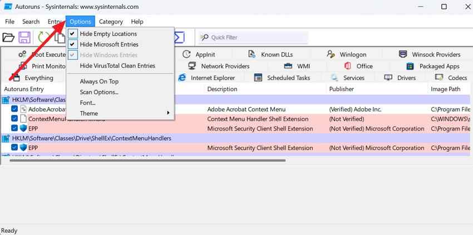This screenshot has width=473, height=235.
Task: Click the purple Save floppy disk icon
Action: 24,38
